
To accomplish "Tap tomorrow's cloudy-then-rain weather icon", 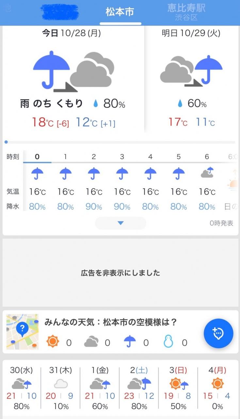I will point(191,71).
